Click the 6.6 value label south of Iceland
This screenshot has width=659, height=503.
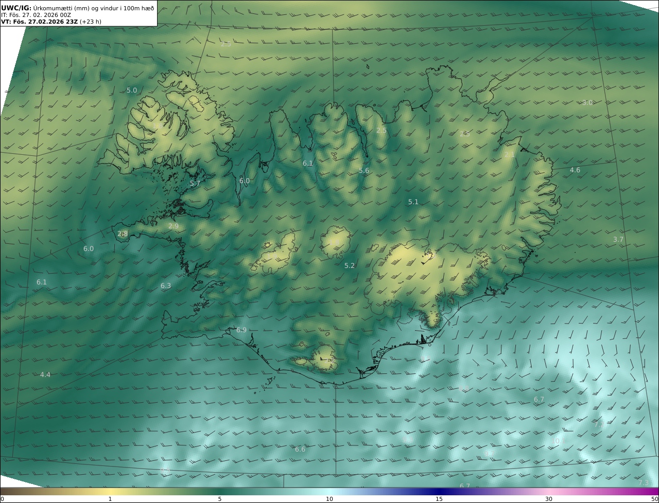click(300, 450)
